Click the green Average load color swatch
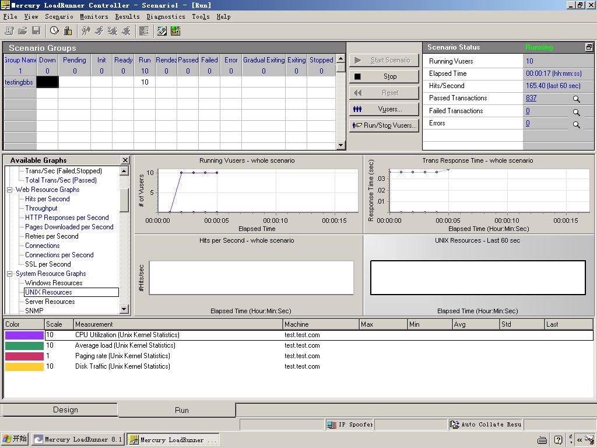The image size is (597, 448). click(x=24, y=345)
